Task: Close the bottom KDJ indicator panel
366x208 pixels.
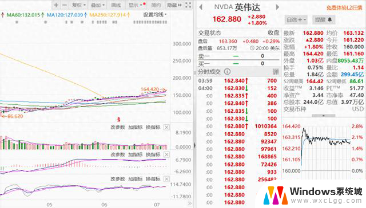Action: pos(166,179)
